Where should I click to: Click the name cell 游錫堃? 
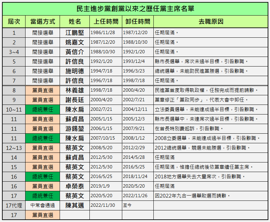pos(75,129)
